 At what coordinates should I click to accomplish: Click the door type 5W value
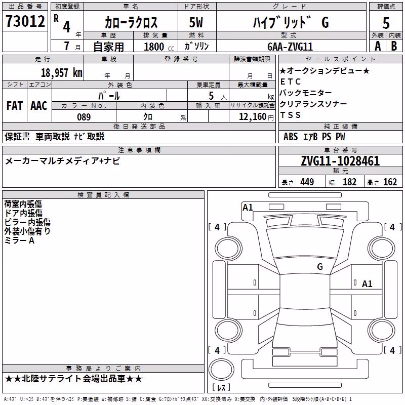click(x=196, y=22)
